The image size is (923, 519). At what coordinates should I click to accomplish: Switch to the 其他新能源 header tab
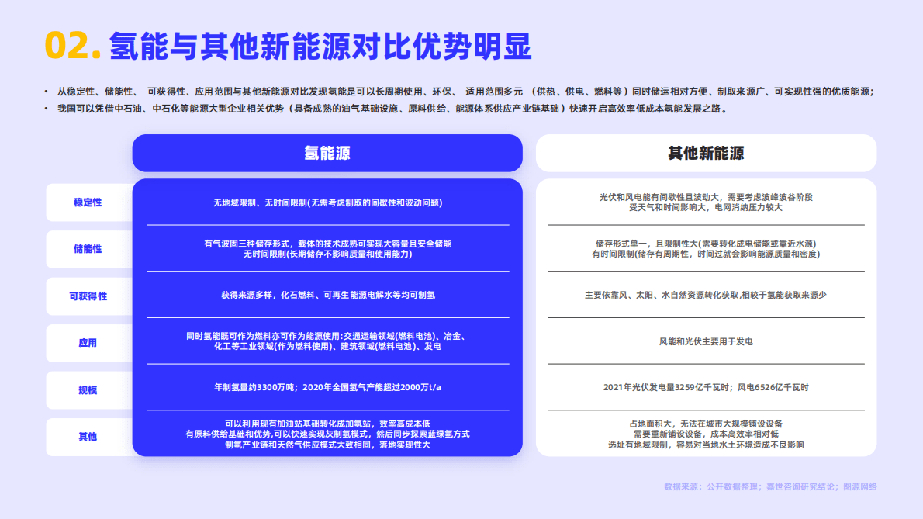[707, 153]
